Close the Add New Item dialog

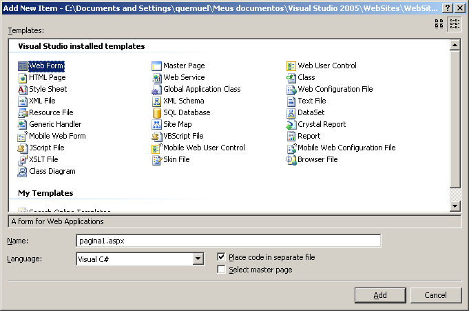coord(460,8)
